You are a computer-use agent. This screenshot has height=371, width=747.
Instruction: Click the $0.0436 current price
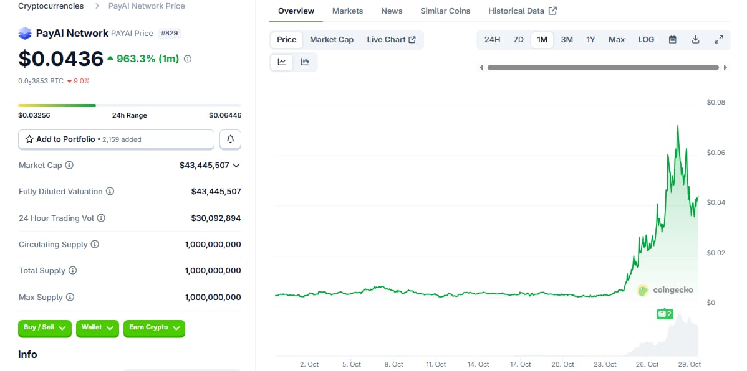tap(61, 59)
